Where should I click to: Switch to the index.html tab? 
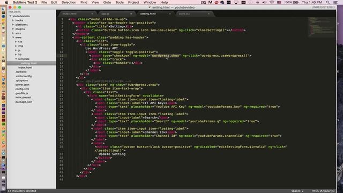tap(78, 14)
